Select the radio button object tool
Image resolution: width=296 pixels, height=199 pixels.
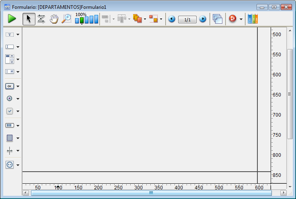pos(10,98)
